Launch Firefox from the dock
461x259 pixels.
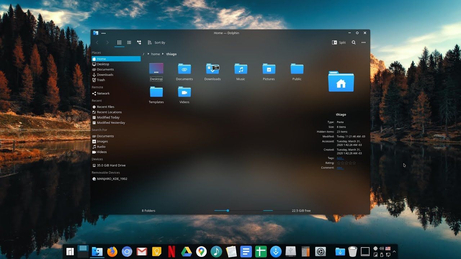[112, 251]
